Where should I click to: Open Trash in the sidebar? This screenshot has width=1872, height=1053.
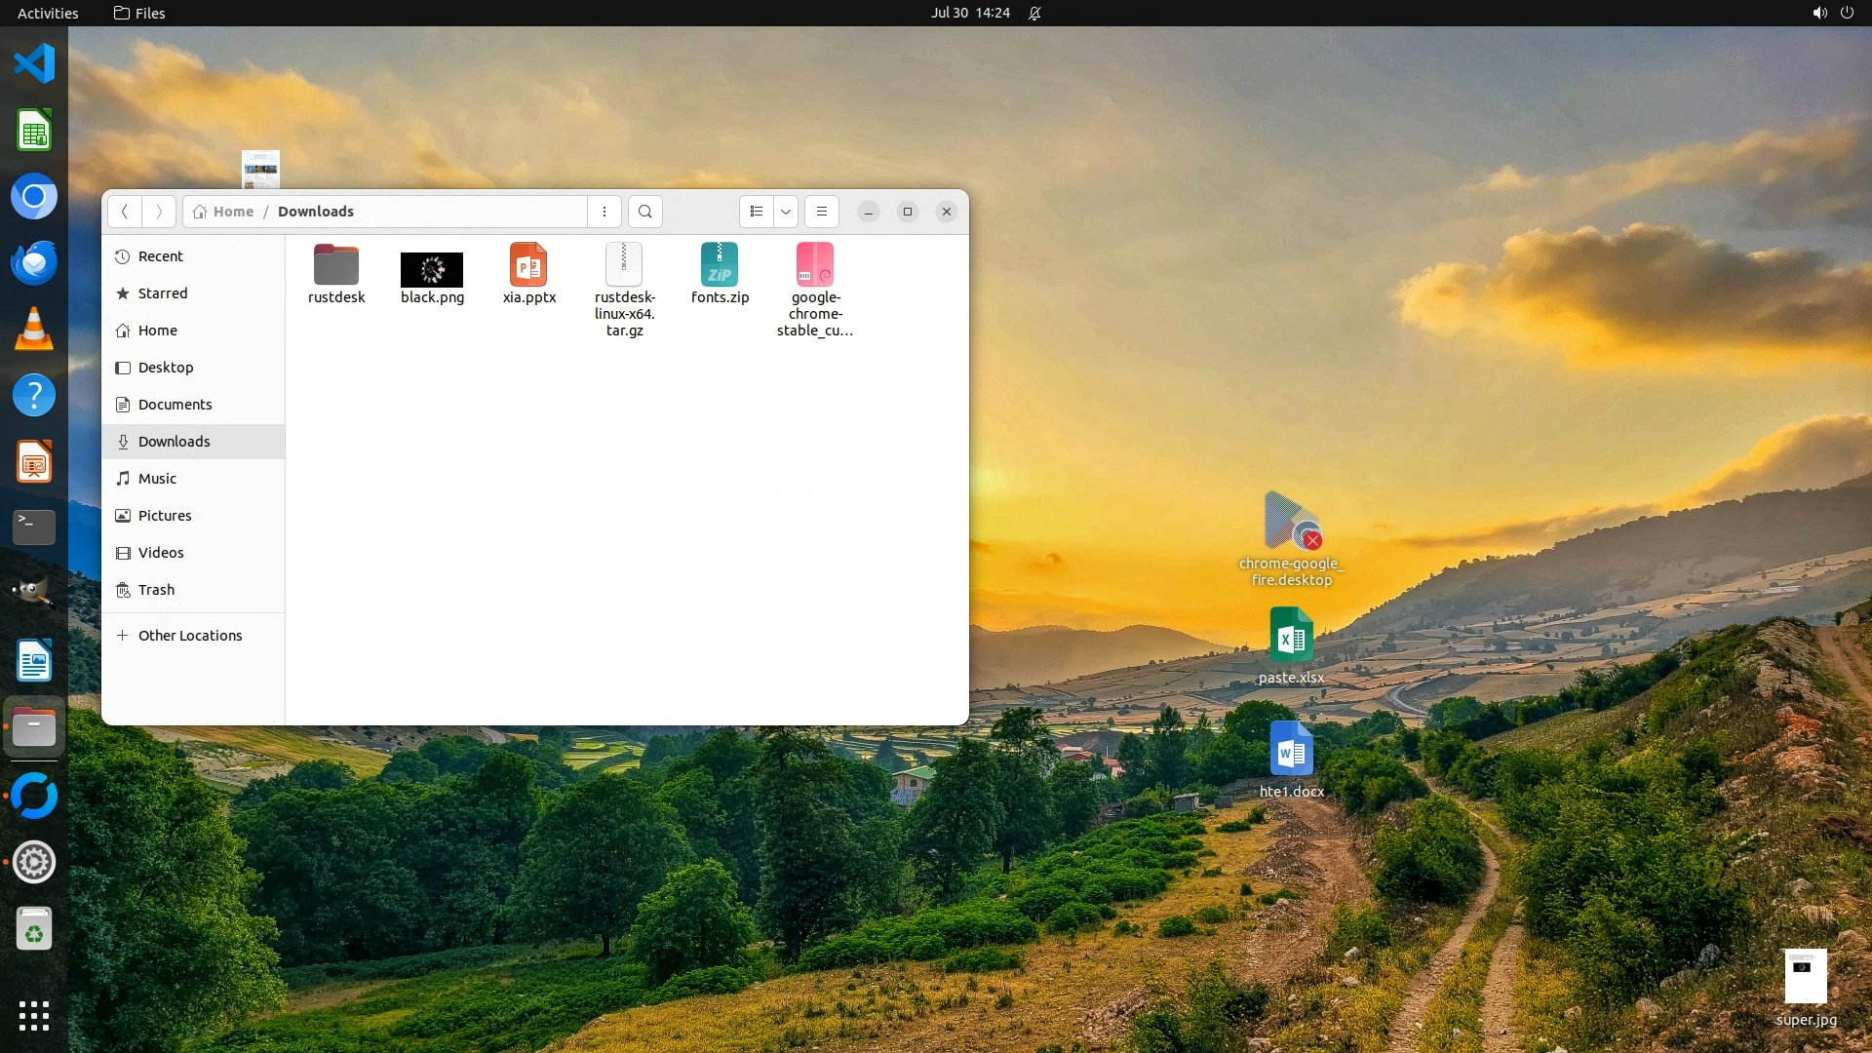tap(156, 590)
